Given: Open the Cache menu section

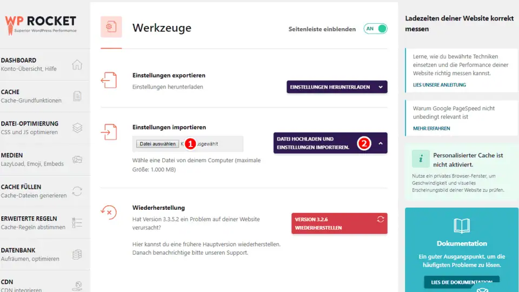Looking at the screenshot, I should click(45, 96).
